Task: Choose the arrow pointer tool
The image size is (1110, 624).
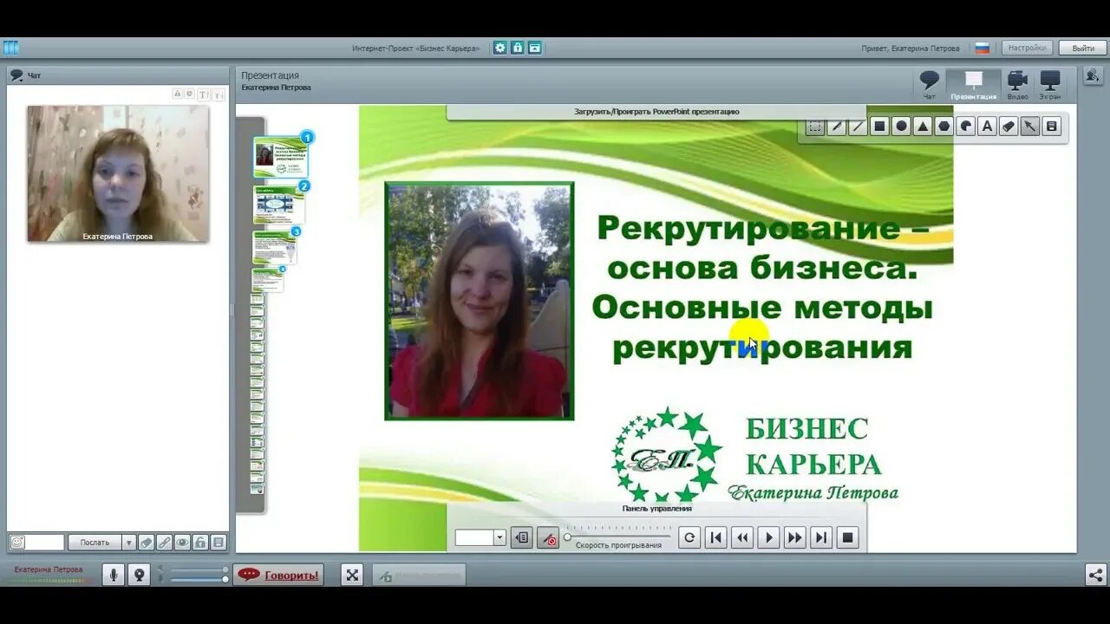Action: tap(1029, 127)
